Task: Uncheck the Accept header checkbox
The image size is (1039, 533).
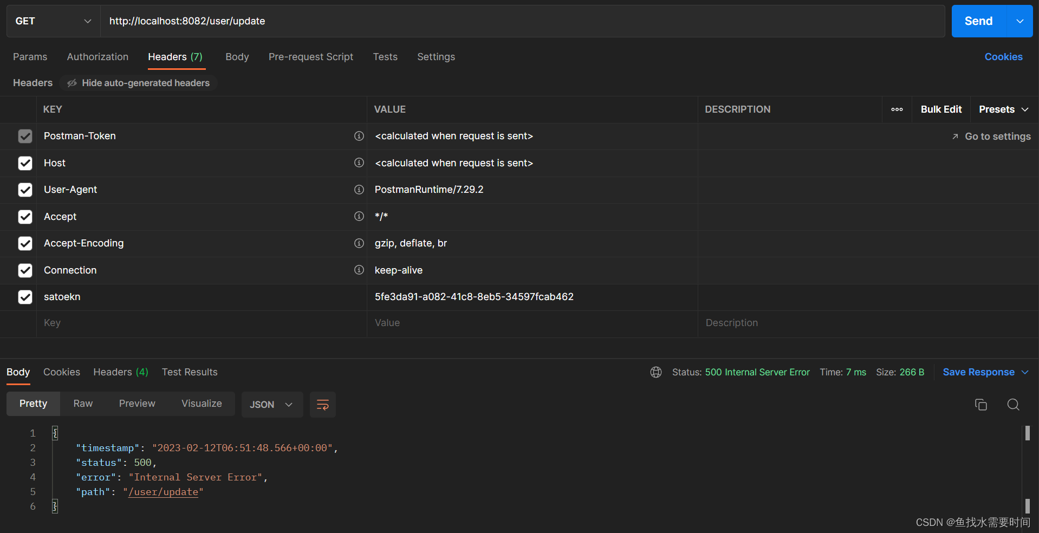Action: (x=25, y=217)
